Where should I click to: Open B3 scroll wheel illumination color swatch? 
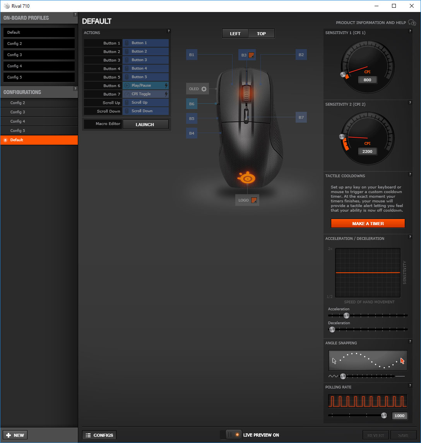251,55
